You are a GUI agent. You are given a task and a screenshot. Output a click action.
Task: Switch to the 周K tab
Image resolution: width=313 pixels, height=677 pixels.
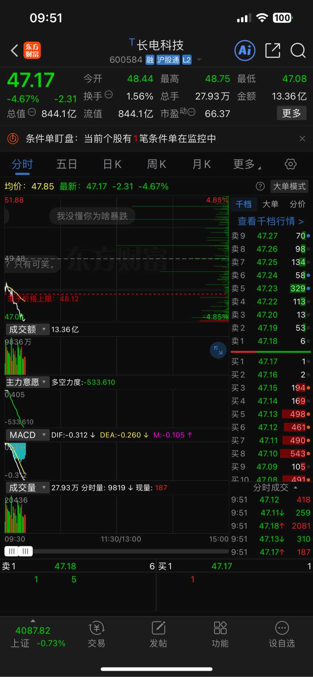tap(156, 164)
